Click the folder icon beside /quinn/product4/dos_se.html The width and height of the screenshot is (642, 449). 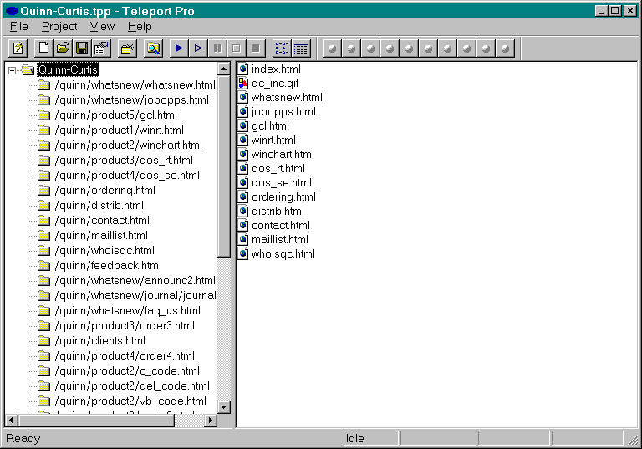tap(43, 176)
